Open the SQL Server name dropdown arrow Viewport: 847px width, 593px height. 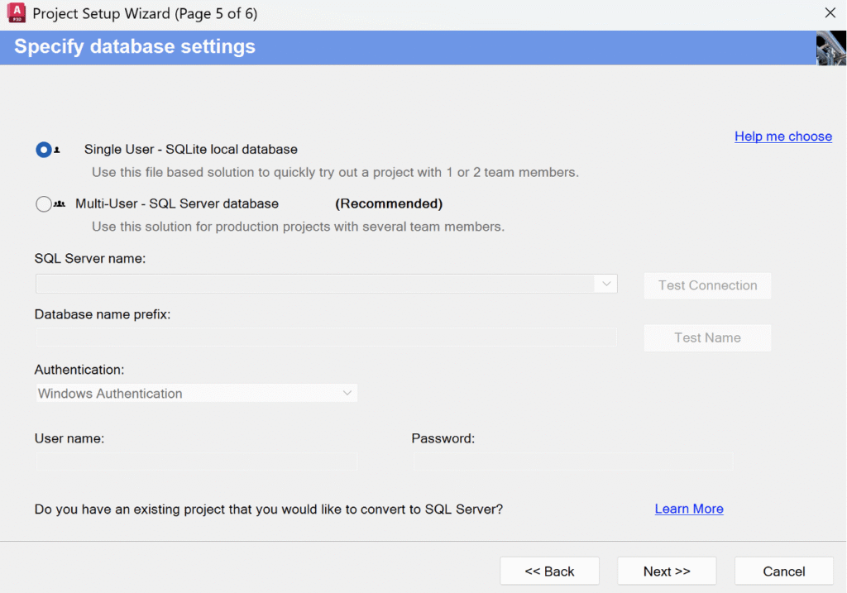pos(606,284)
